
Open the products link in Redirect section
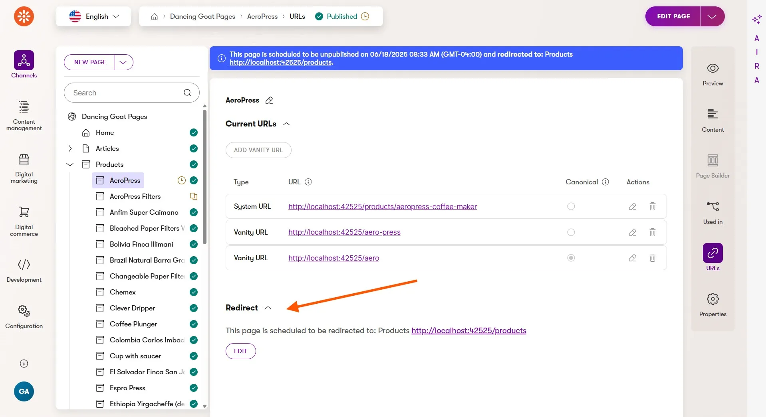coord(469,331)
